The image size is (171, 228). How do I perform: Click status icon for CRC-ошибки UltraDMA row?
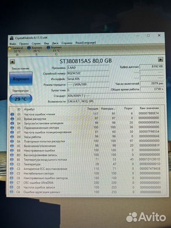pyautogui.click(x=12, y=183)
